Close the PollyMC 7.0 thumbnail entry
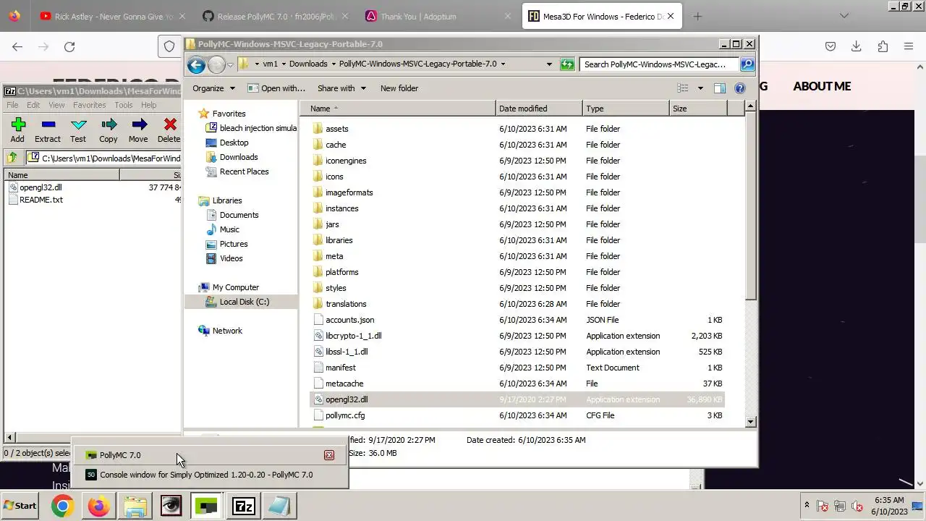Screen dimensions: 926x521 click(329, 455)
